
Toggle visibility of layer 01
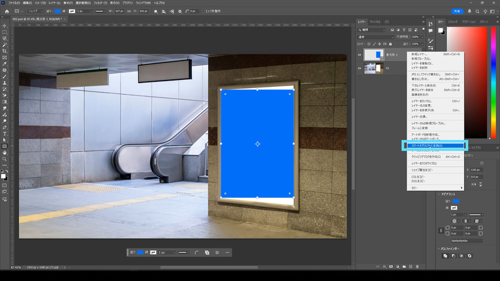point(359,69)
